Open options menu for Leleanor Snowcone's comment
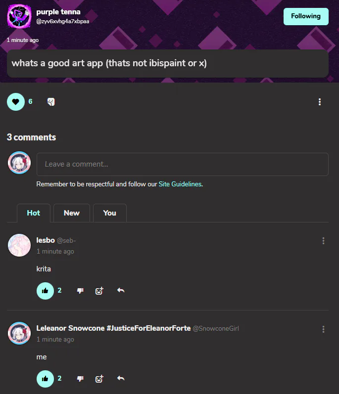This screenshot has width=339, height=394. (x=323, y=329)
